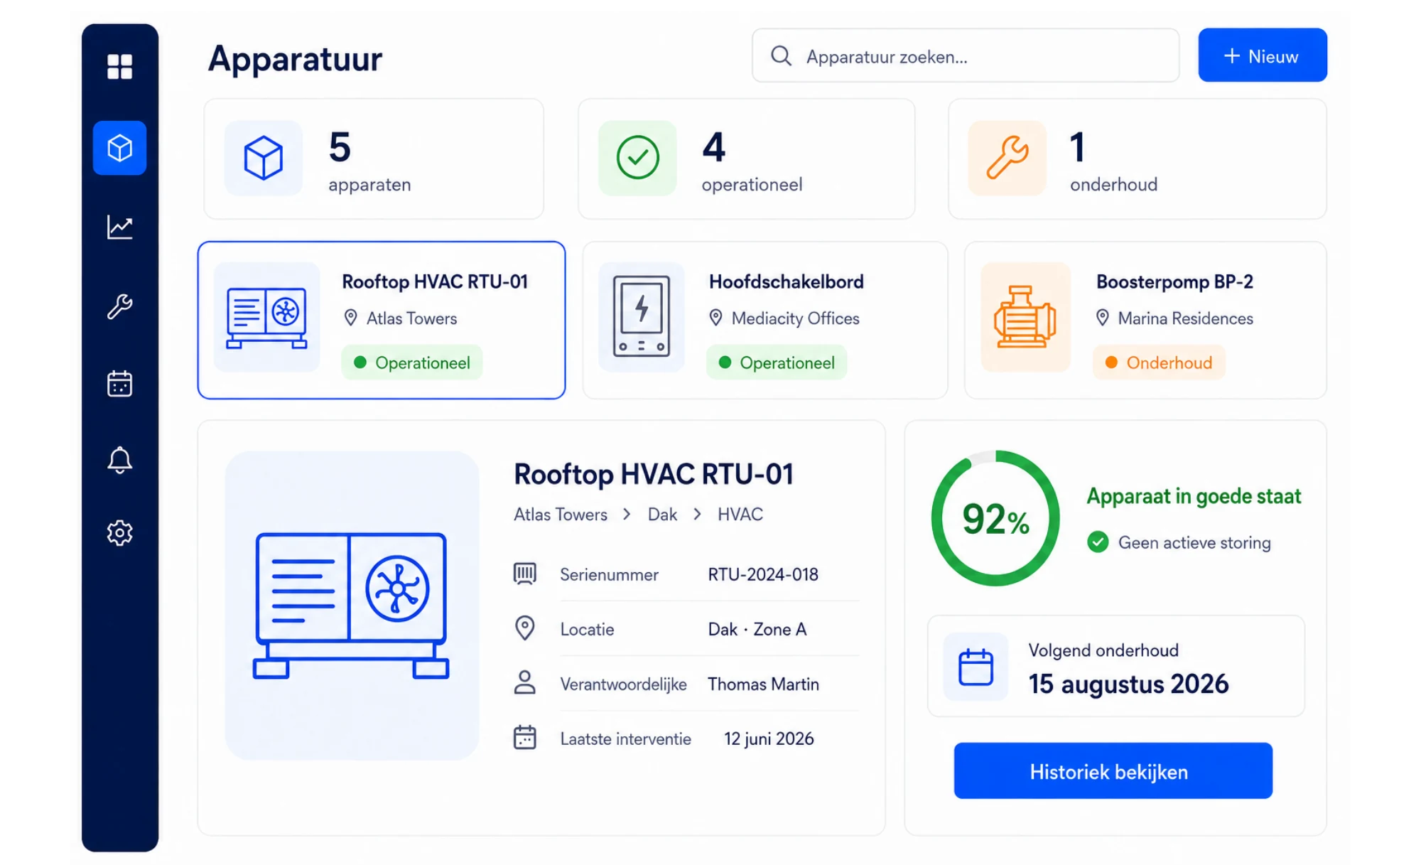
Task: Click the green checkmark icon in operationeel card
Action: [x=637, y=158]
